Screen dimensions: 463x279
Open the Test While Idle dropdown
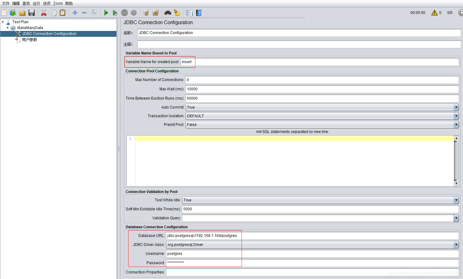click(456, 200)
